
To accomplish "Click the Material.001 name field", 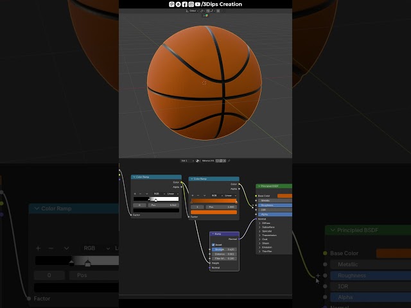I will (x=208, y=161).
